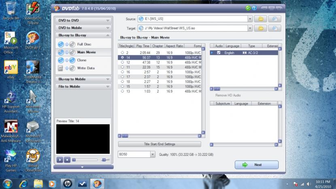Open Microsoft Keyboard desktop shortcut
336x189 pixels.
pos(33,131)
